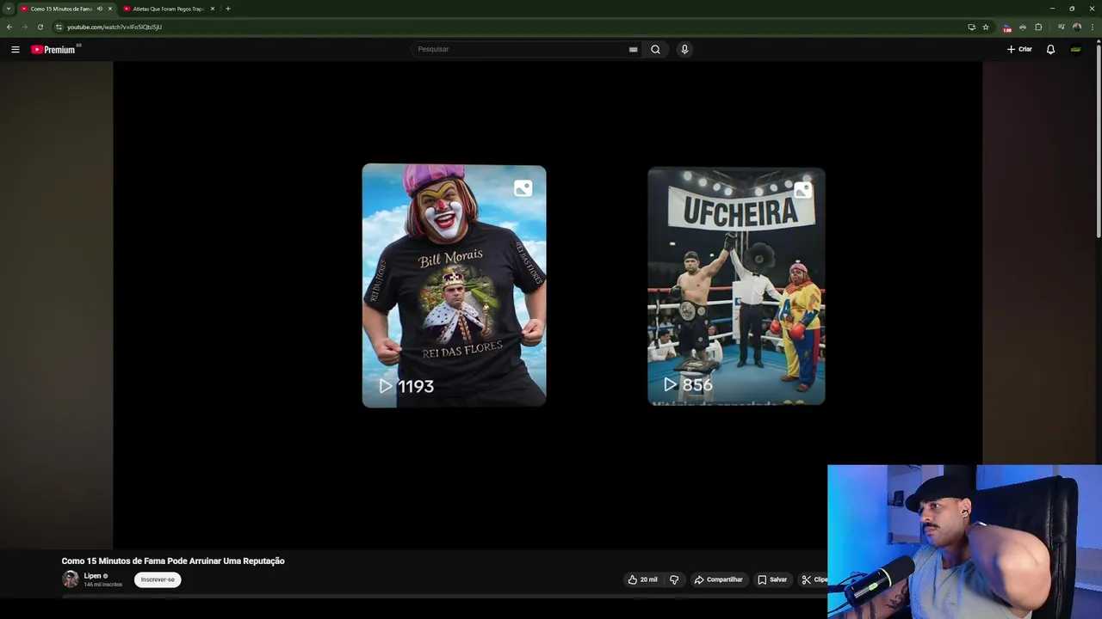Open the Chrome extensions puzzle icon
This screenshot has width=1102, height=619.
[1038, 27]
